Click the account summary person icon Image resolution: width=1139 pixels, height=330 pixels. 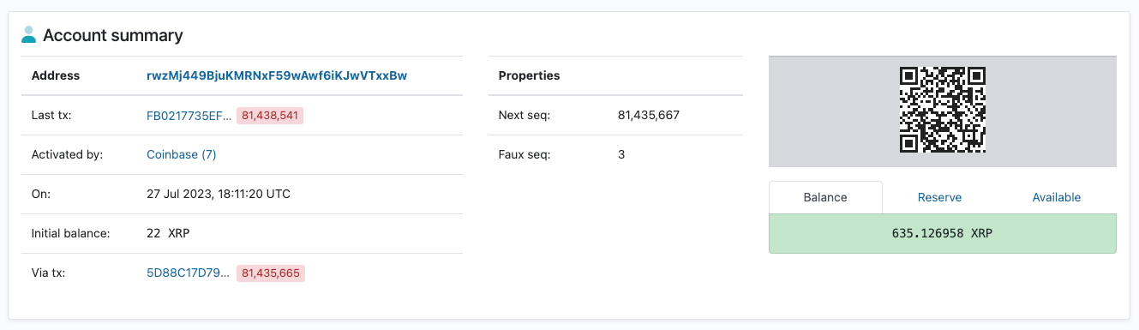click(x=29, y=35)
